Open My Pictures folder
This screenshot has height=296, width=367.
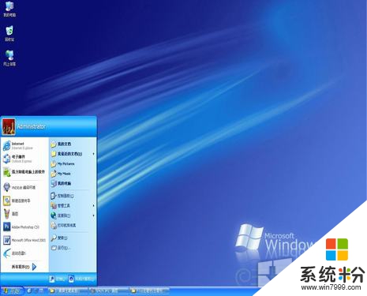tap(73, 163)
